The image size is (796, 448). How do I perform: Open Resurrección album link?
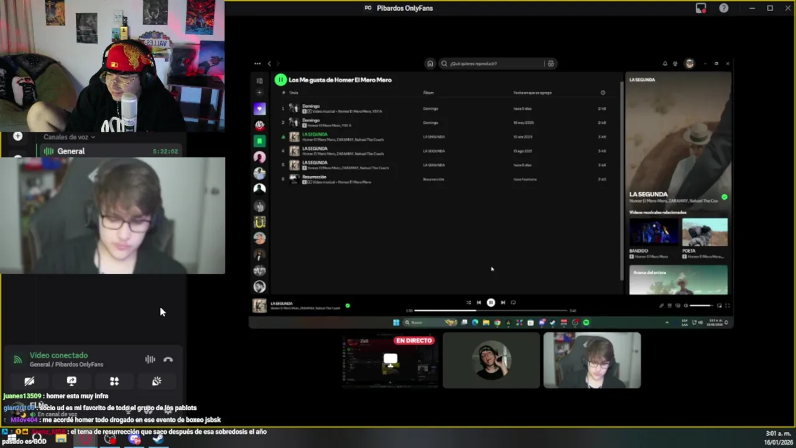click(x=433, y=179)
